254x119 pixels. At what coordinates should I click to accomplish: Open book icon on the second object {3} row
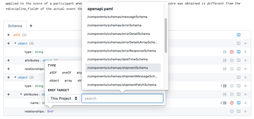pos(238,77)
